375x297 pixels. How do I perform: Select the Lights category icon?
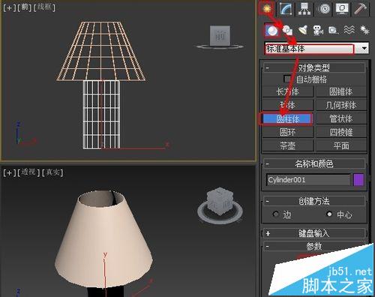303,31
